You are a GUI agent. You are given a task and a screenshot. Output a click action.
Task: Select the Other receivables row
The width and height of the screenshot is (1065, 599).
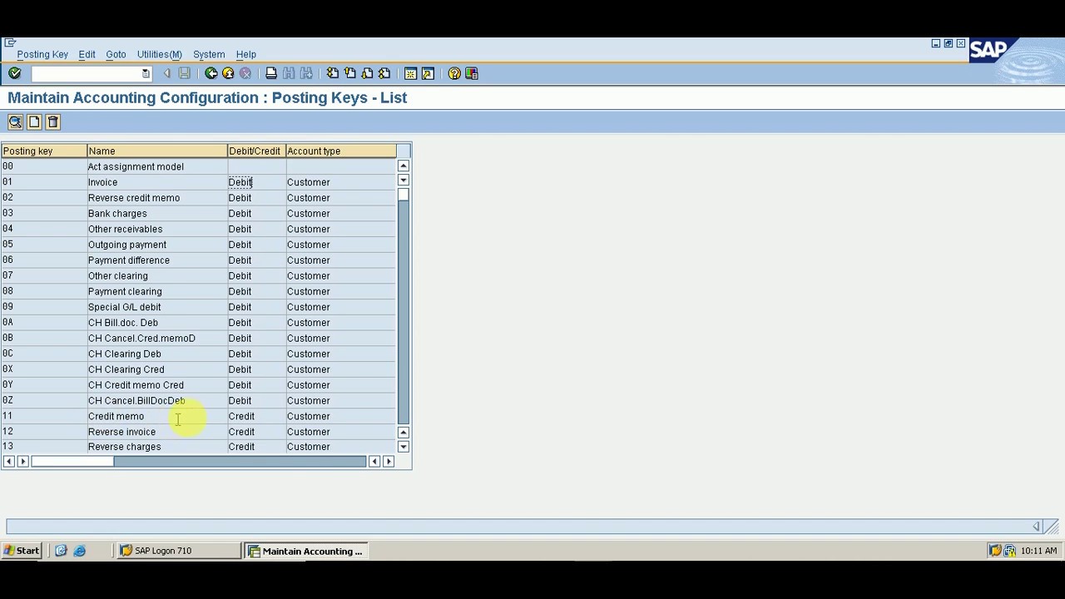point(198,229)
